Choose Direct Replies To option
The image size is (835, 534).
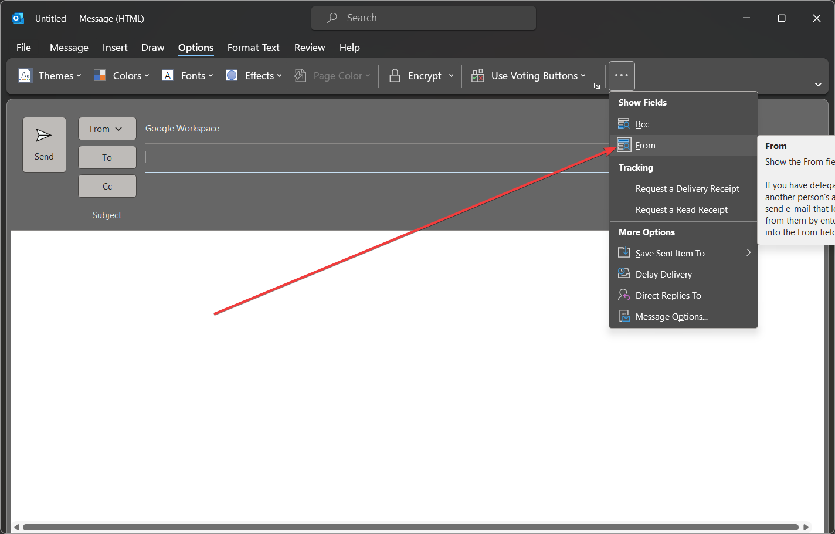(x=684, y=295)
